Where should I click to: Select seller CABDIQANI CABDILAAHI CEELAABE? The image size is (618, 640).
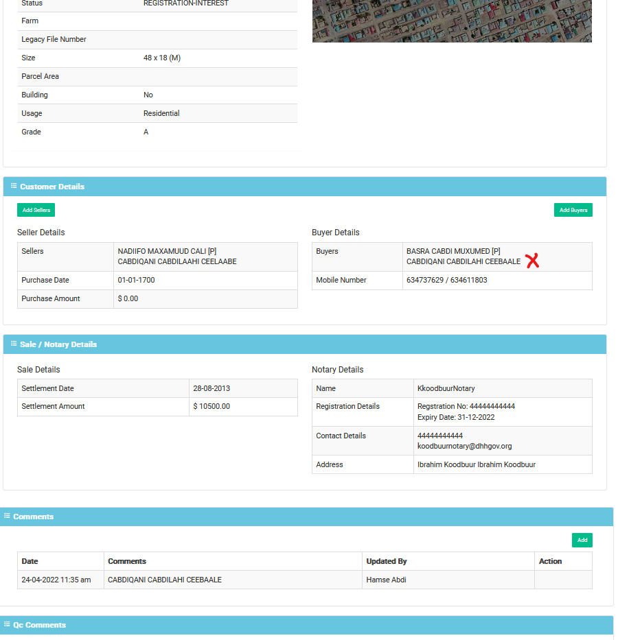[177, 261]
